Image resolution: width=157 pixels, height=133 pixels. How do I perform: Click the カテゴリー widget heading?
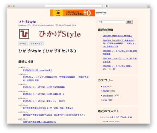[x=106, y=80]
